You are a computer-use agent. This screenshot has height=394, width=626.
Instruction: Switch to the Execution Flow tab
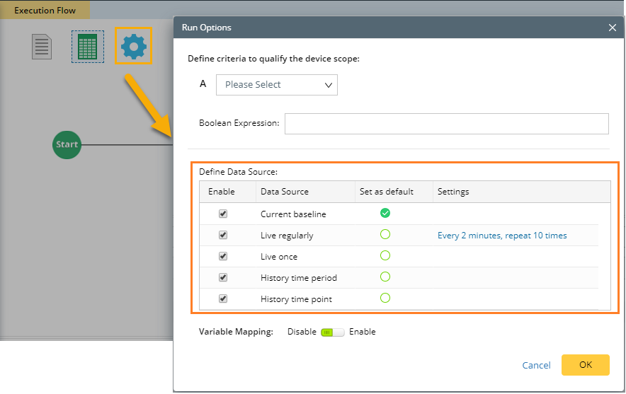tap(45, 11)
